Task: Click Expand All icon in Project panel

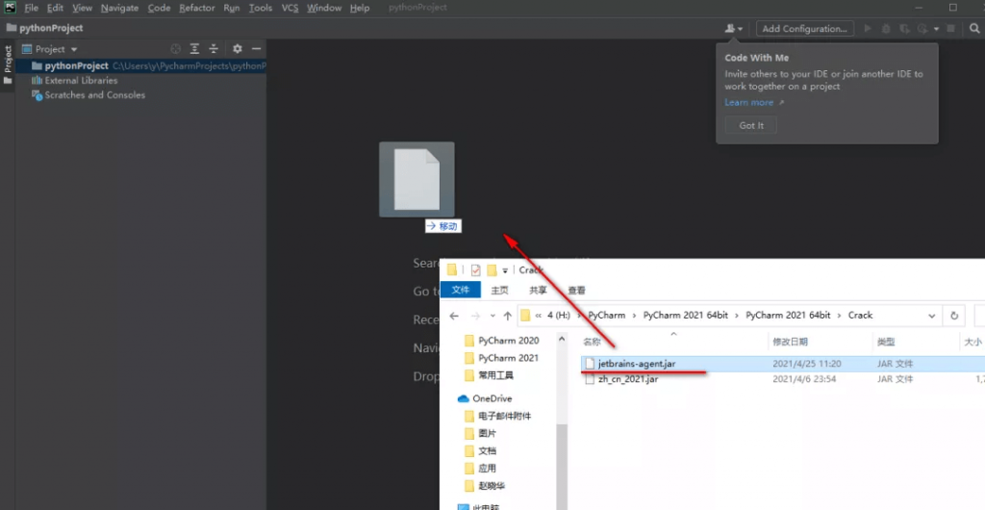Action: coord(195,49)
